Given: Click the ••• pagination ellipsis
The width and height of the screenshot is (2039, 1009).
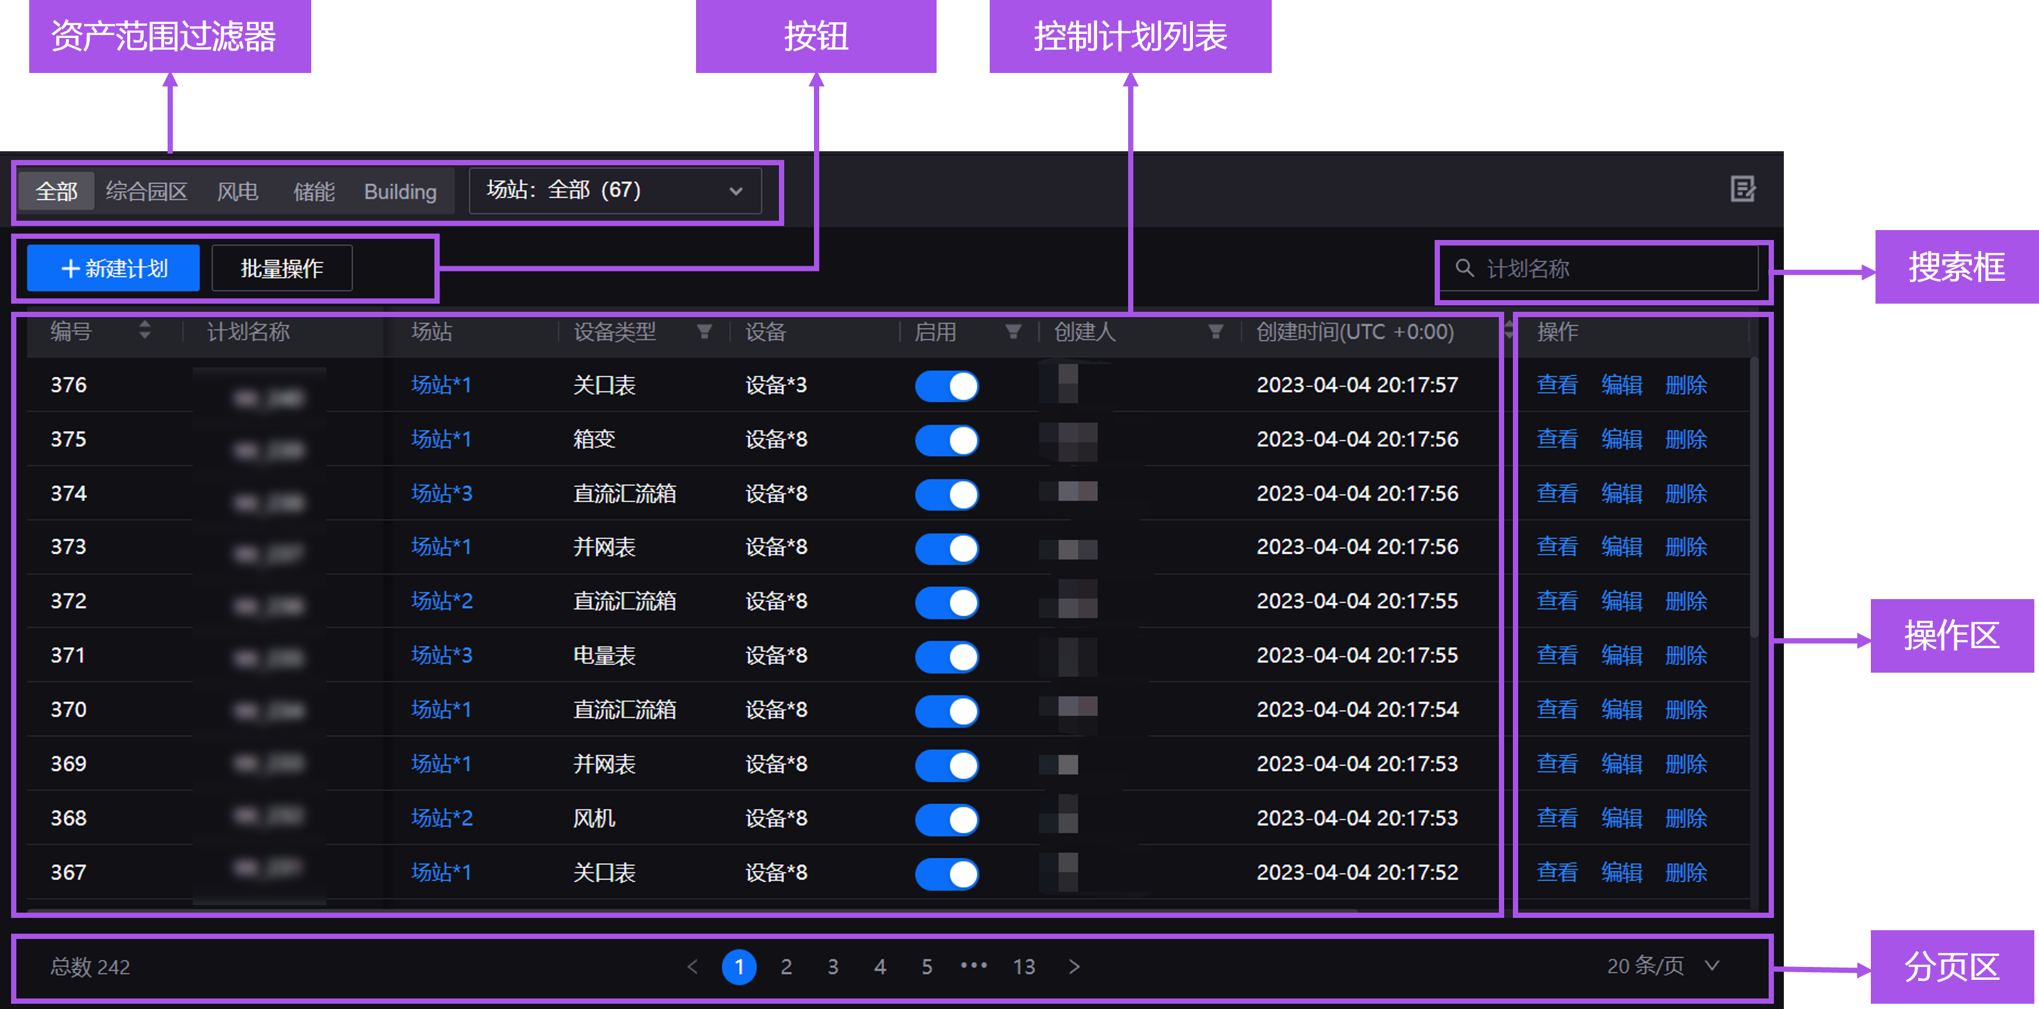Looking at the screenshot, I should click(x=973, y=965).
